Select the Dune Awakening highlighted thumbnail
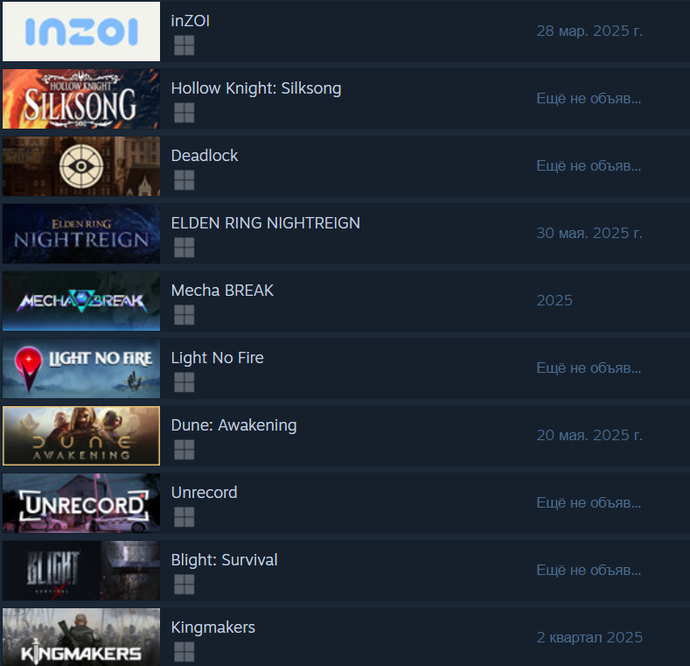 click(x=81, y=436)
